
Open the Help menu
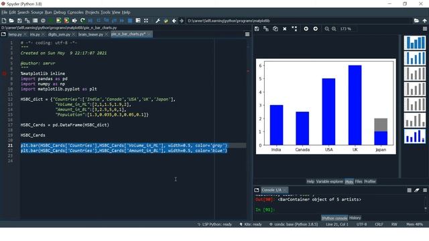(126, 12)
